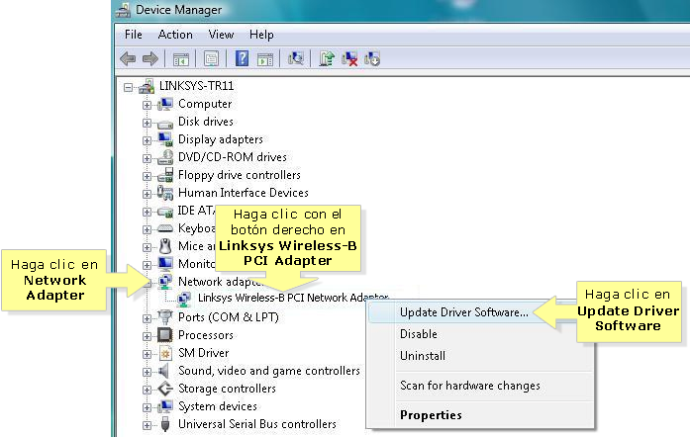Viewport: 690px width, 437px height.
Task: Click the Uninstall red-X toolbar icon
Action: 349,59
